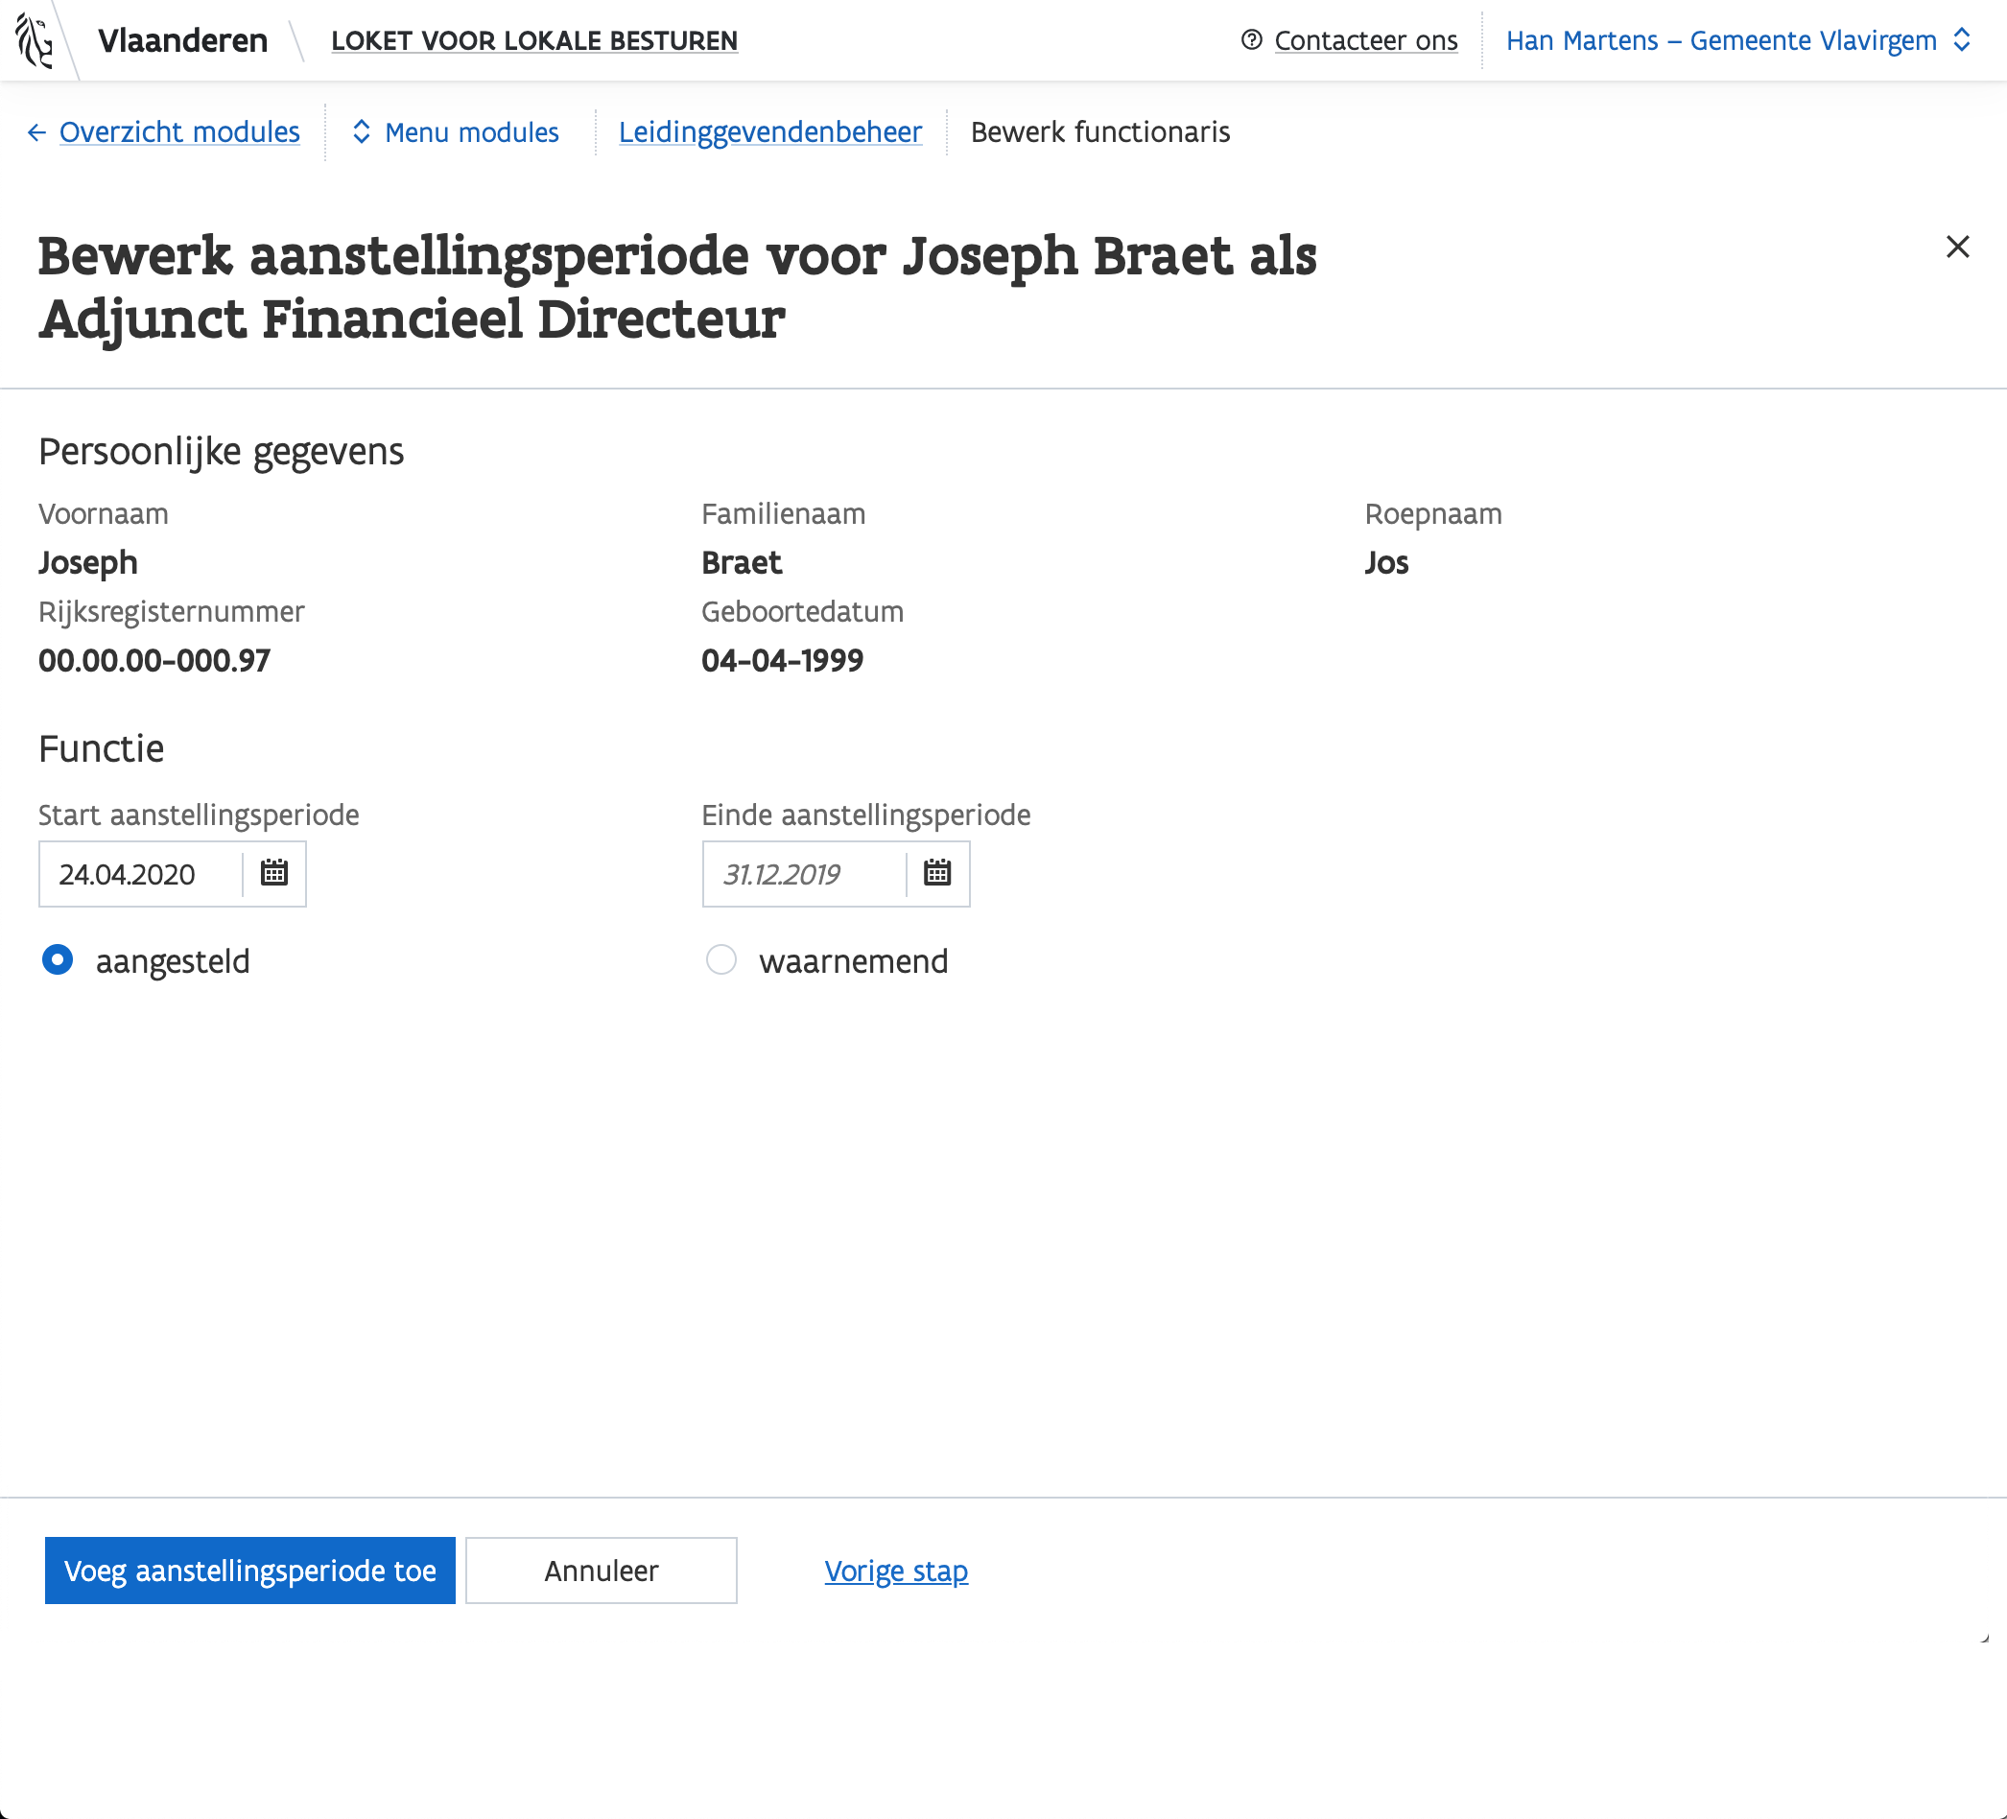Viewport: 2007px width, 1819px height.
Task: Go to Leidinggevendenbeheer breadcrumb
Action: coord(769,132)
